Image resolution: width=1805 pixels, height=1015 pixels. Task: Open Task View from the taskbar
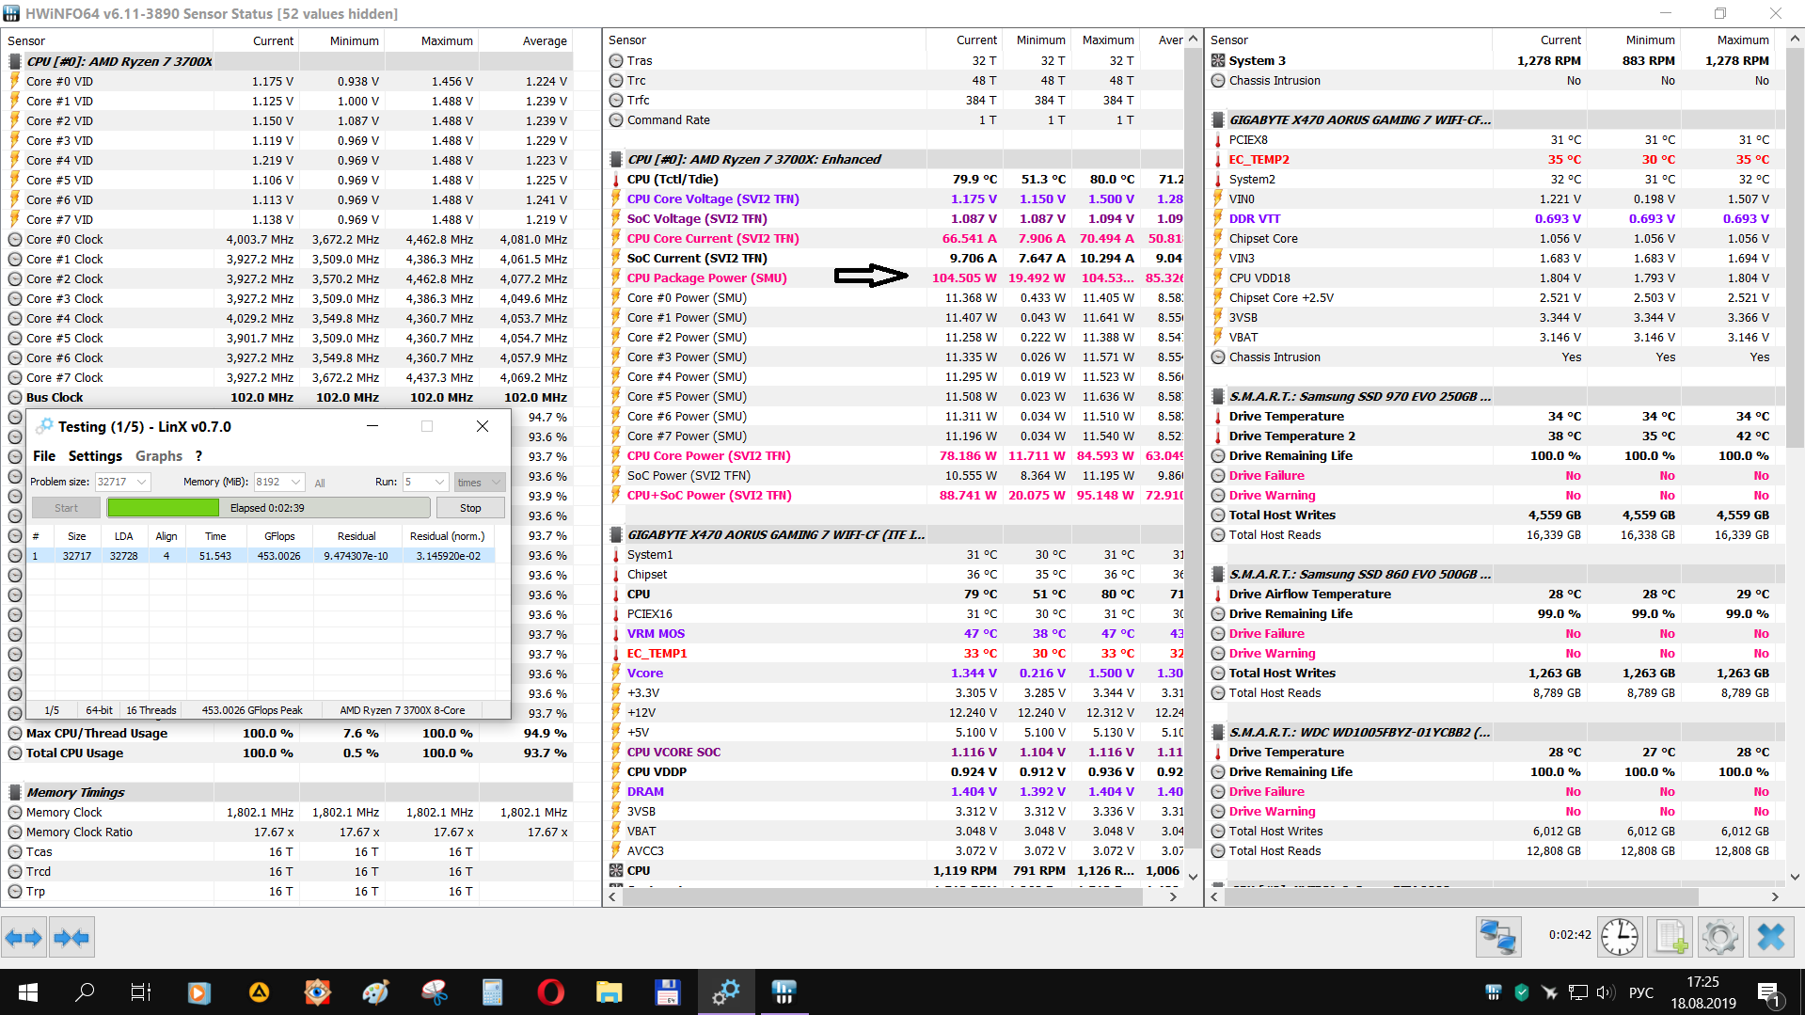tap(141, 992)
